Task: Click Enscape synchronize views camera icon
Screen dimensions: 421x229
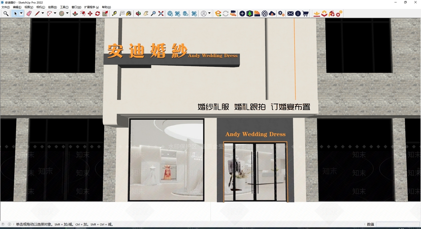Action: [233, 14]
